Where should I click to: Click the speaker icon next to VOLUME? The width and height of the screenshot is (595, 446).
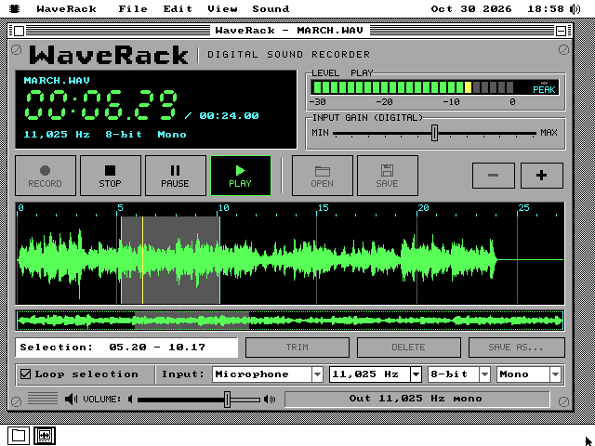click(71, 399)
